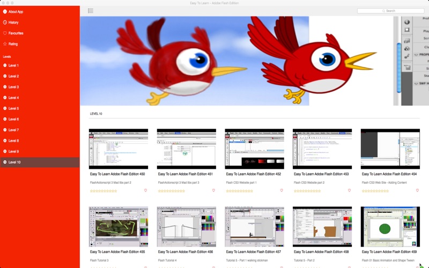Favourite Edition 454 with heart icon

click(418, 190)
